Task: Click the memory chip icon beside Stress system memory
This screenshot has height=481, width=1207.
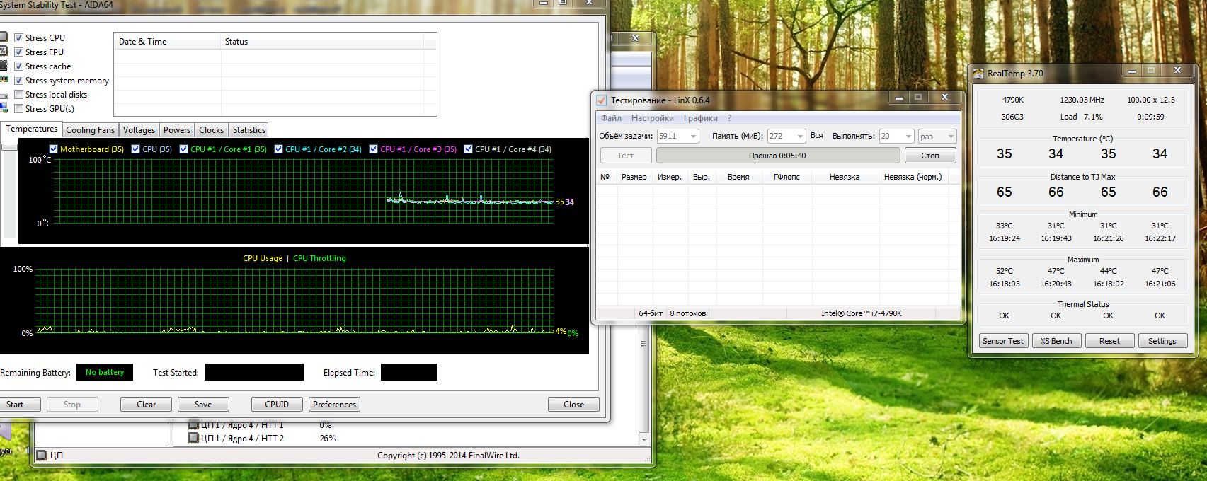Action: (4, 80)
